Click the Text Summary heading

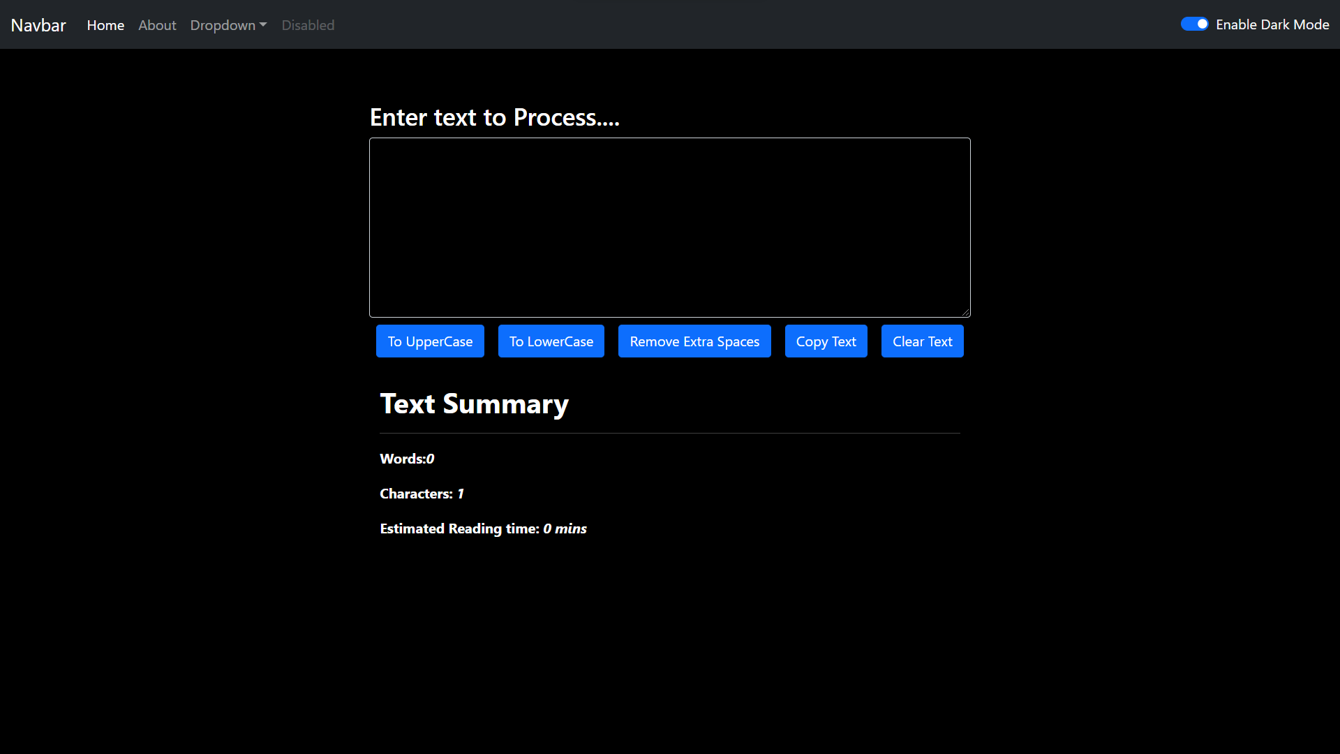click(x=474, y=404)
